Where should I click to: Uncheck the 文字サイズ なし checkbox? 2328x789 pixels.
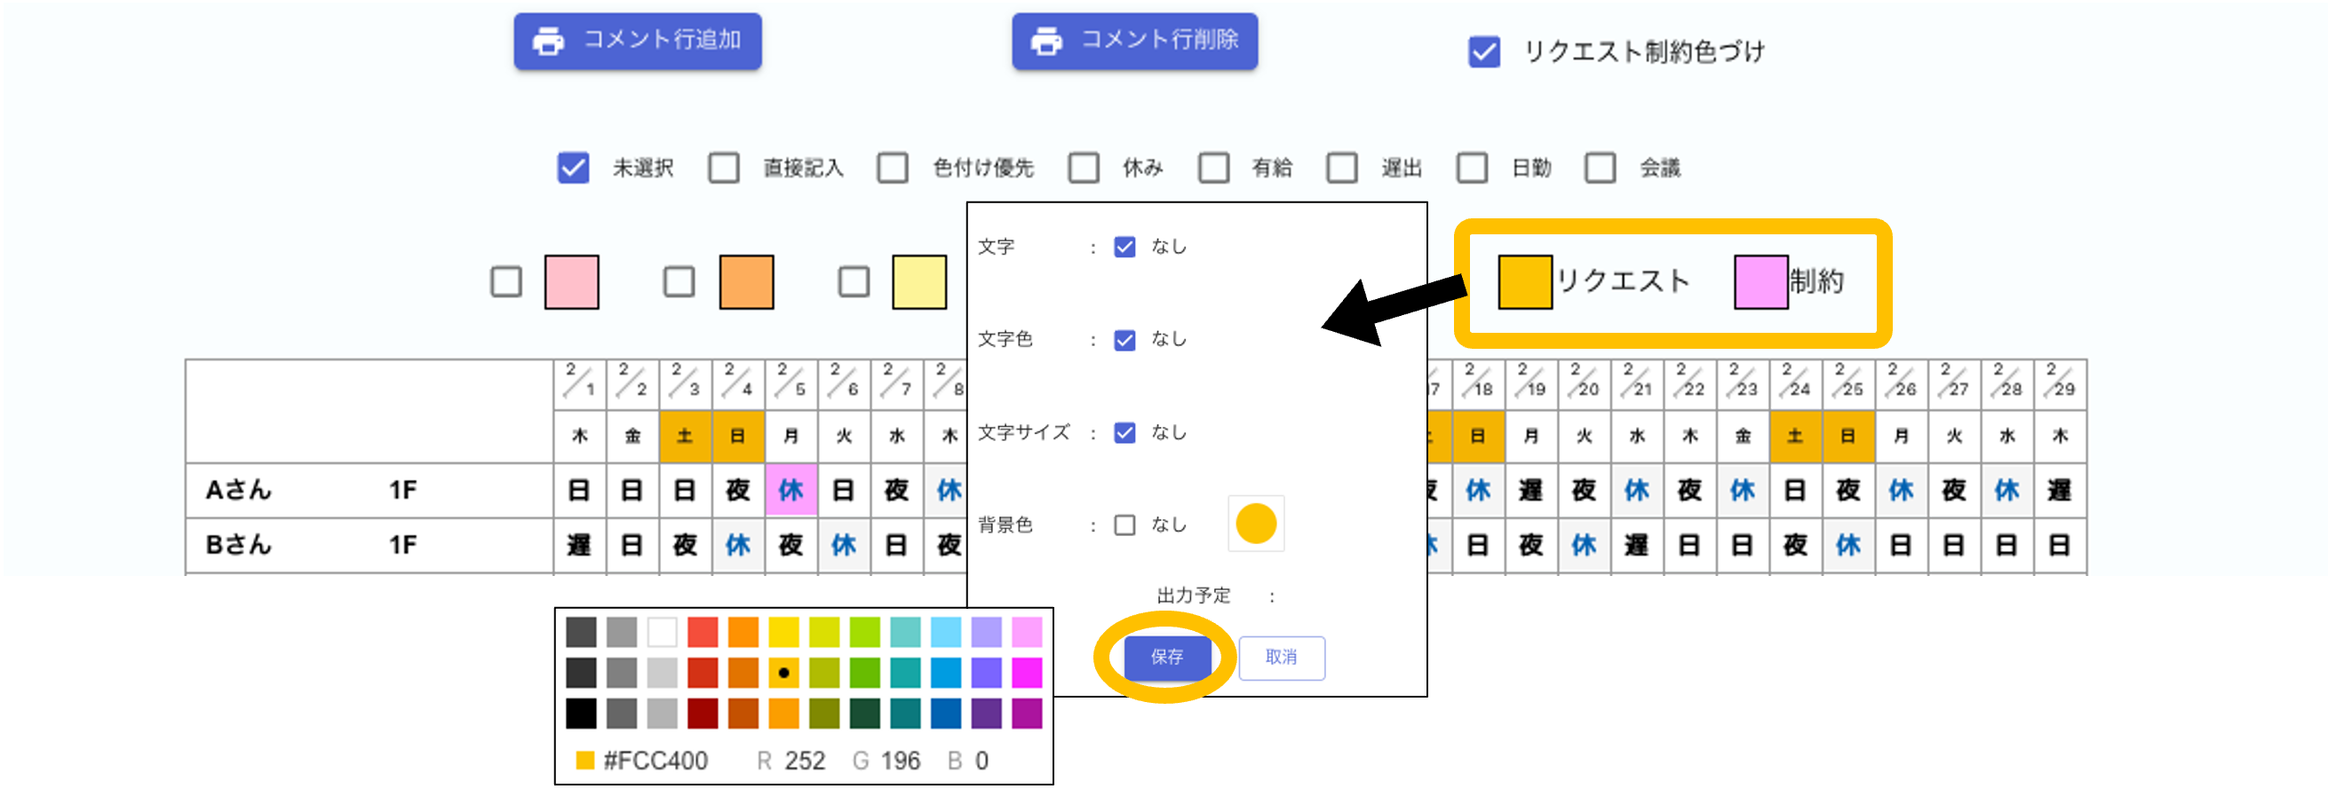[x=1124, y=432]
